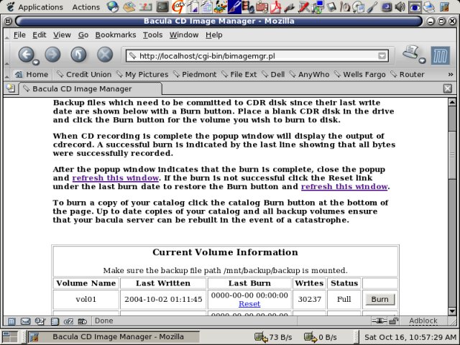Open the networked computers icon in the panel
The width and height of the screenshot is (460, 345).
(x=318, y=6)
